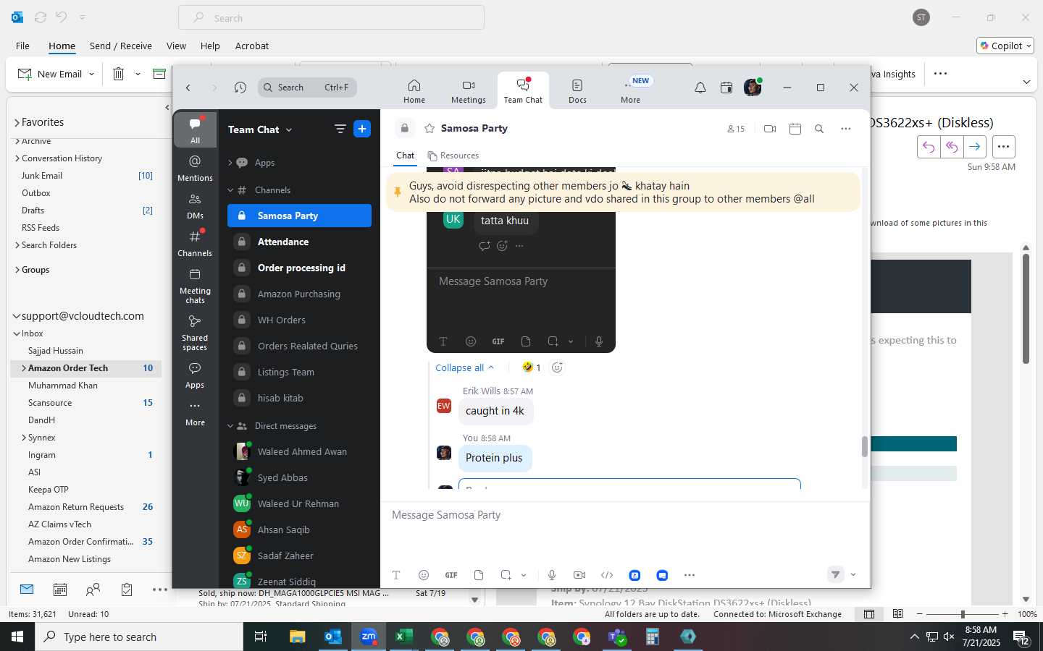The image size is (1043, 651).
Task: Click the laughing emoji reaction count
Action: point(531,367)
